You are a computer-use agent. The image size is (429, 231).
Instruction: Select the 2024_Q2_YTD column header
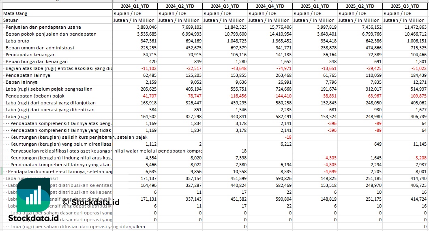tap(180, 6)
